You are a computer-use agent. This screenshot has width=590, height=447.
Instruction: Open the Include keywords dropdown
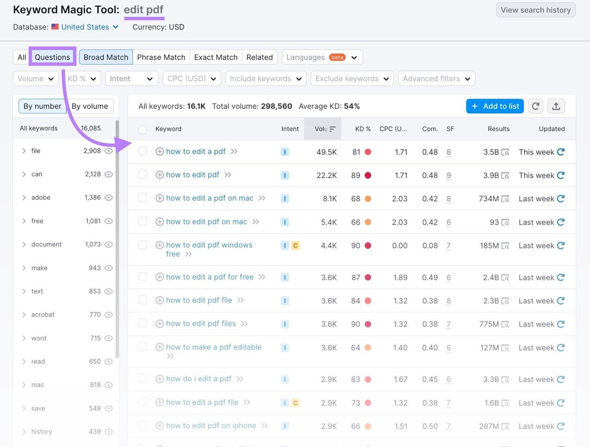[265, 78]
